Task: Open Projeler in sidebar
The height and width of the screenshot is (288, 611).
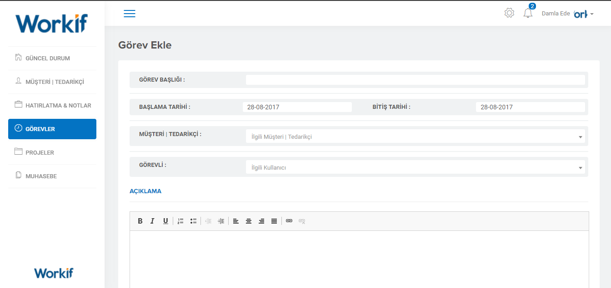Action: pyautogui.click(x=52, y=152)
